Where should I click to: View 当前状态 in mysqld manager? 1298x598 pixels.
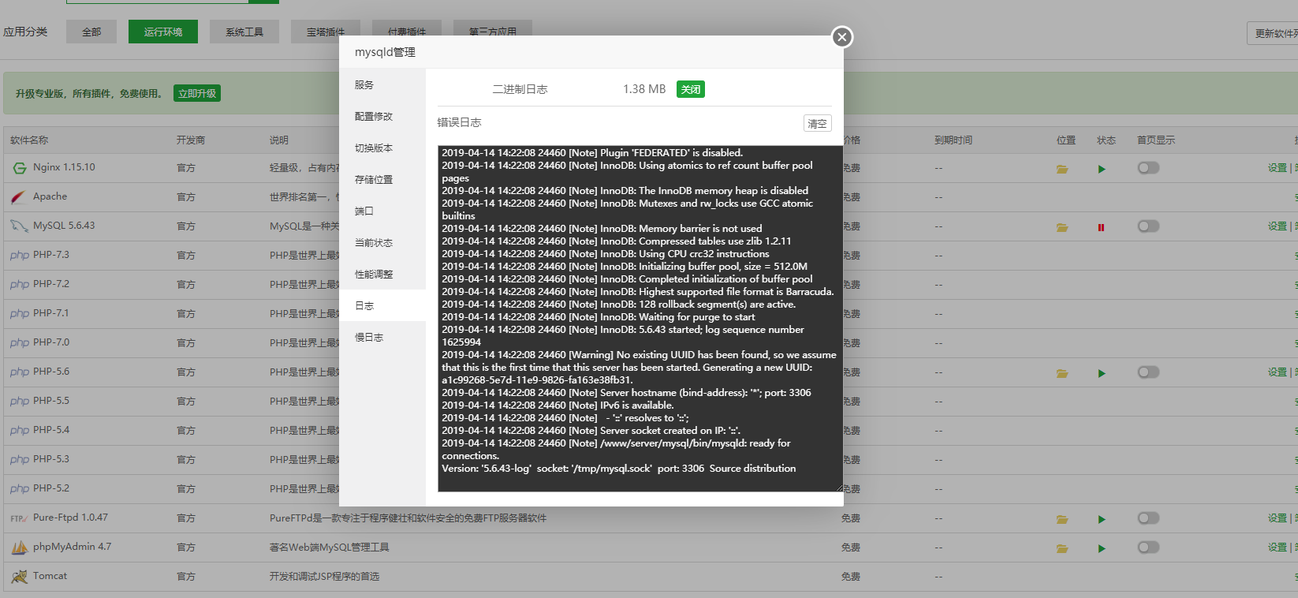tap(382, 243)
